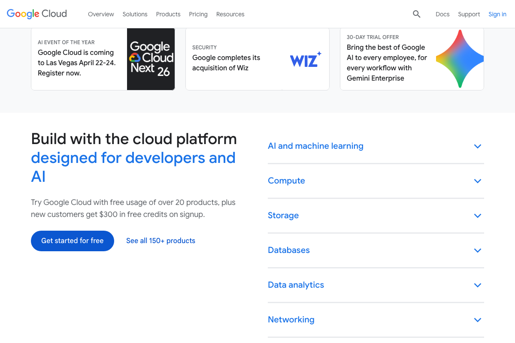
Task: Expand the Compute chevron arrow
Action: click(x=478, y=181)
